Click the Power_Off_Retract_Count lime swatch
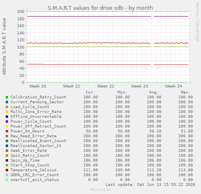 (7, 126)
